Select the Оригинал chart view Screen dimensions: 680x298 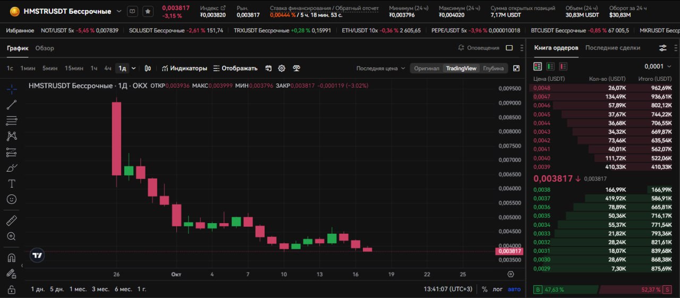pos(427,69)
